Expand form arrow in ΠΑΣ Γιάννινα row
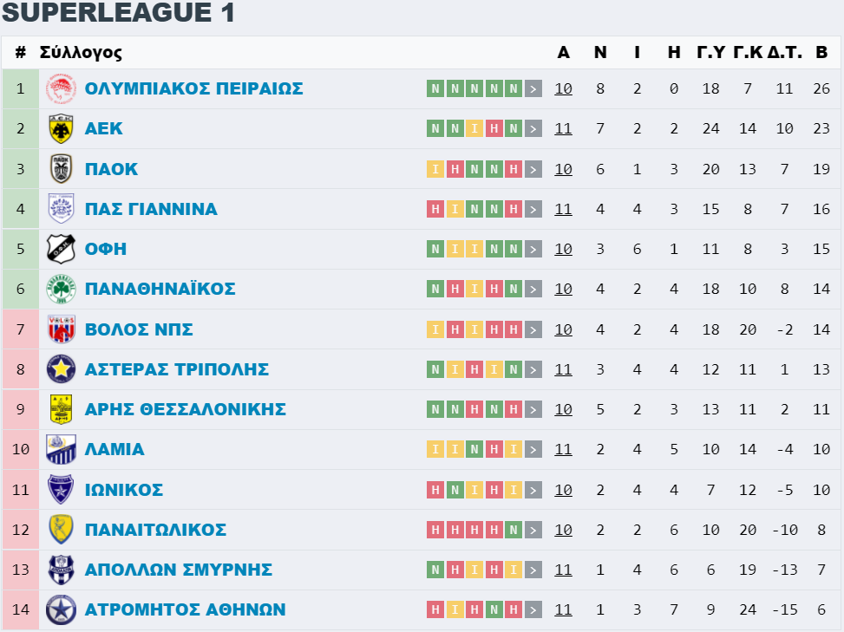Screen dimensions: 844x632 pos(533,209)
